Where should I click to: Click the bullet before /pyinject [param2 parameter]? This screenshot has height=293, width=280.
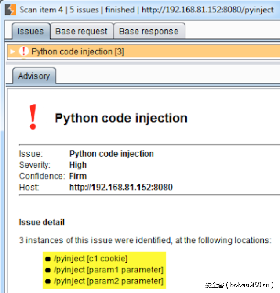[48, 281]
